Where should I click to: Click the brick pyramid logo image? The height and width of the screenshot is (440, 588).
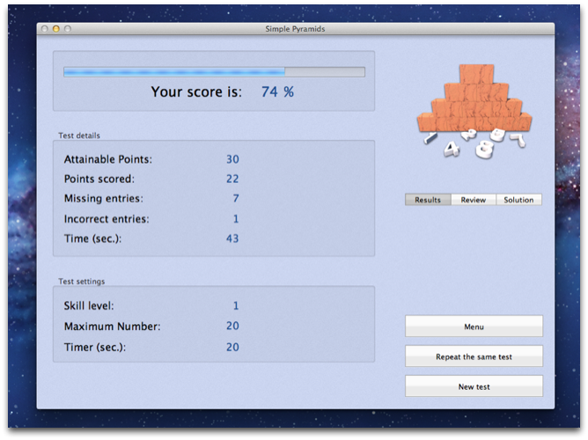pos(474,115)
